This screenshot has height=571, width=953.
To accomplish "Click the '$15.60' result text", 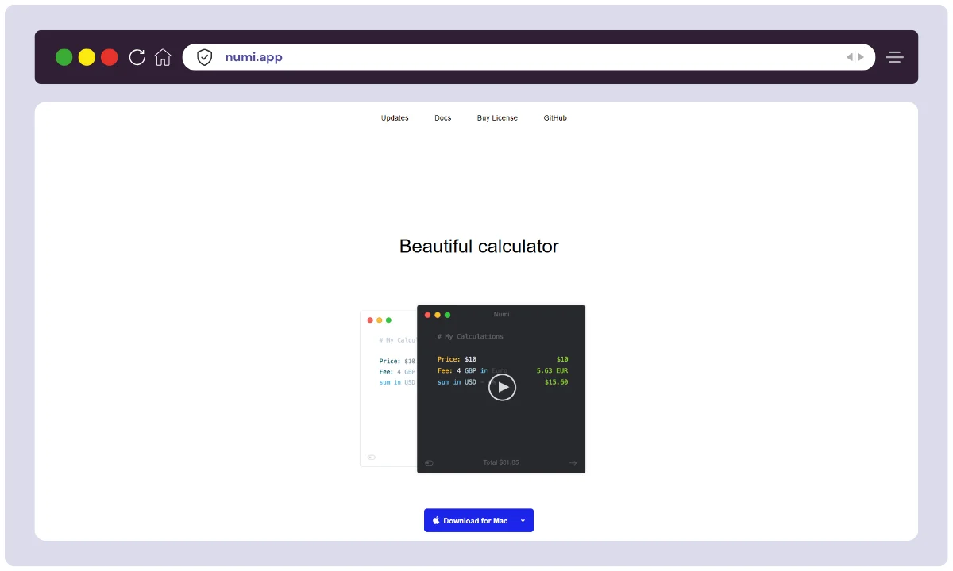I will click(556, 382).
